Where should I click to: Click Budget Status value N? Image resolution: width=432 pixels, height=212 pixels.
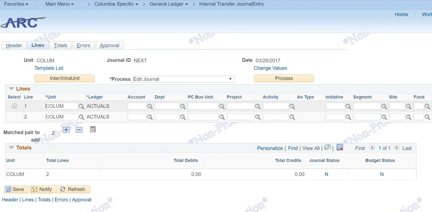point(382,174)
